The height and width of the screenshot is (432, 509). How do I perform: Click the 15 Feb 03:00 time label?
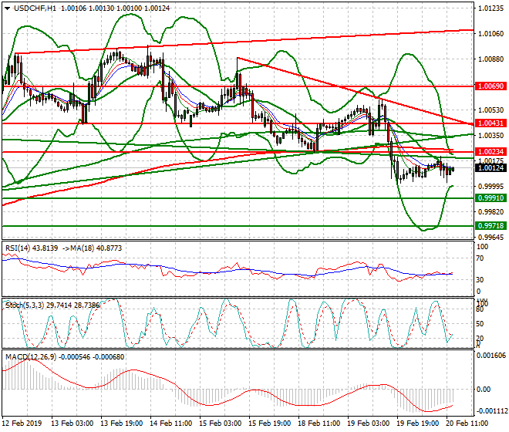point(220,424)
